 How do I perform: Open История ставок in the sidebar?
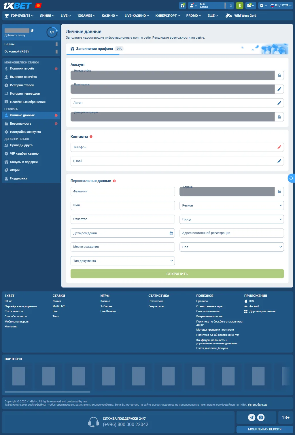click(x=31, y=85)
